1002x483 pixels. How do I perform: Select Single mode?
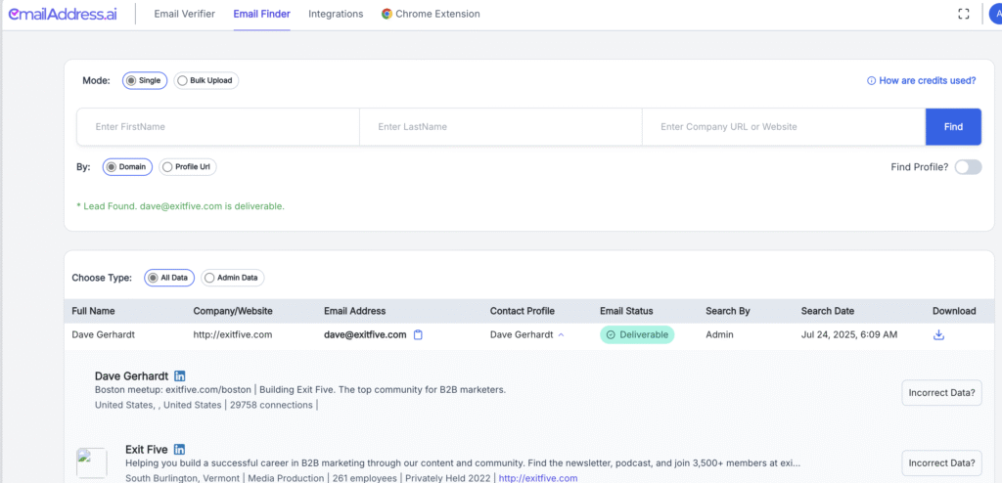[x=145, y=80]
